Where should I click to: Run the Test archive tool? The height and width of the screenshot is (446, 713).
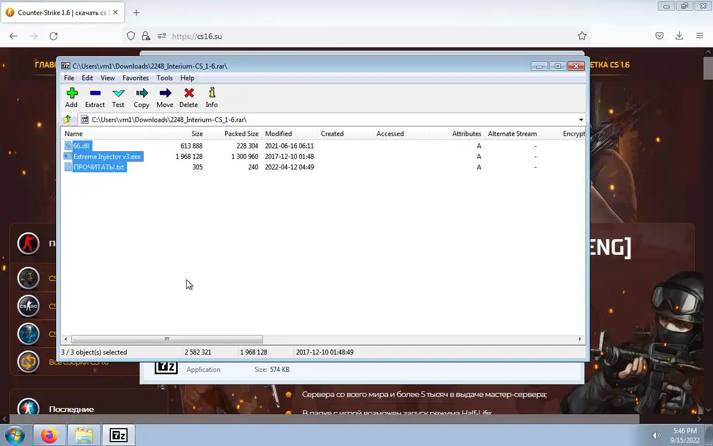118,93
